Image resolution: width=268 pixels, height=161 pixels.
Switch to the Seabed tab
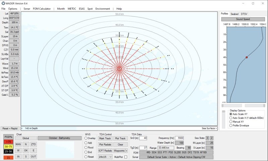coord(234,14)
